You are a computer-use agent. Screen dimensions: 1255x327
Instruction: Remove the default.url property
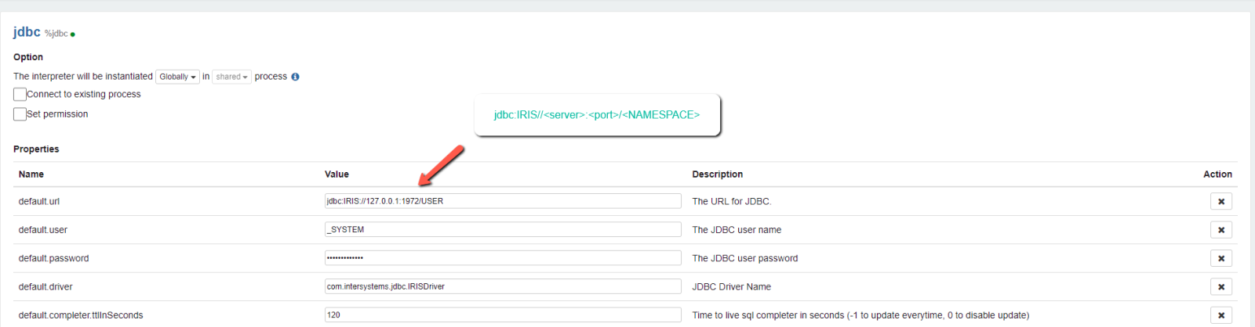point(1220,202)
